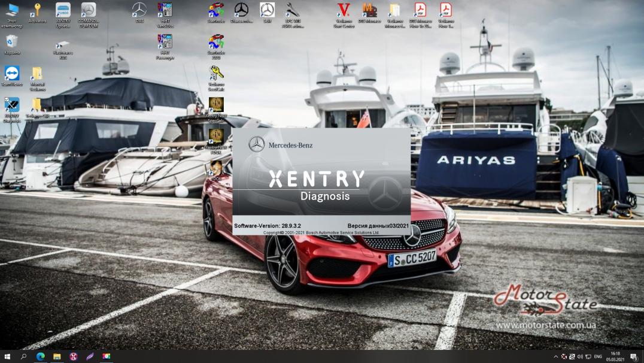Open the Activators key icon
The width and height of the screenshot is (644, 363).
37,10
